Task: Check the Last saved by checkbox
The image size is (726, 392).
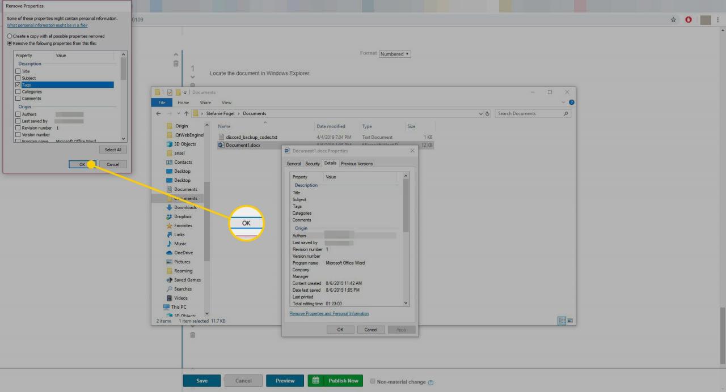Action: (18, 121)
